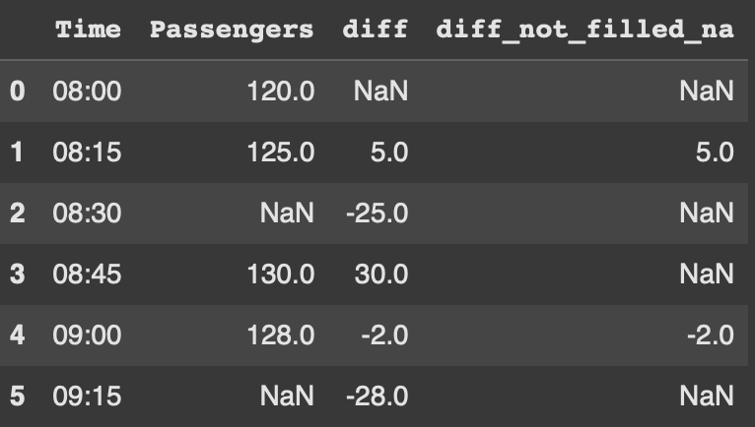Click Passengers value 125.0
Image resolution: width=755 pixels, height=427 pixels.
pyautogui.click(x=281, y=152)
